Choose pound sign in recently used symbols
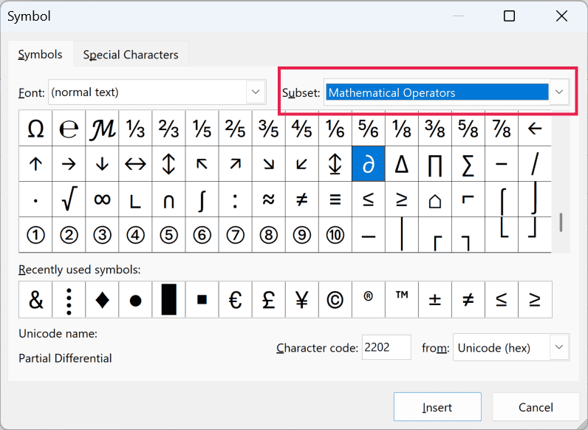 [268, 299]
